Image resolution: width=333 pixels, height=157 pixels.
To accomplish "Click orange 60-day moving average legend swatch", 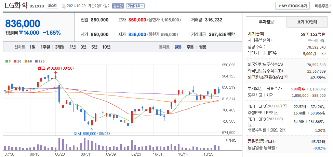I will [x=25, y=62].
